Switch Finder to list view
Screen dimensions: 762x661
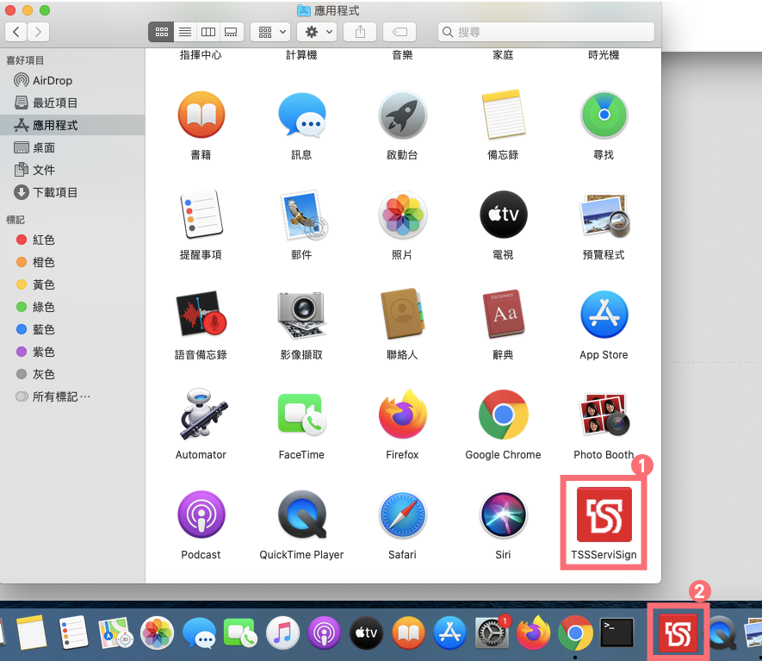coord(185,32)
